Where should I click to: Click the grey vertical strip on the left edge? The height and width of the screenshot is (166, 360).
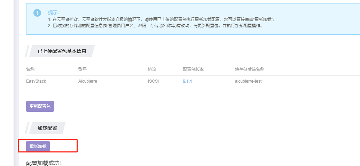(15, 83)
